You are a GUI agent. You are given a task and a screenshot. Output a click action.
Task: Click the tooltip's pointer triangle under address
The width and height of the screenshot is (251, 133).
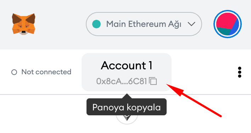click(x=127, y=96)
